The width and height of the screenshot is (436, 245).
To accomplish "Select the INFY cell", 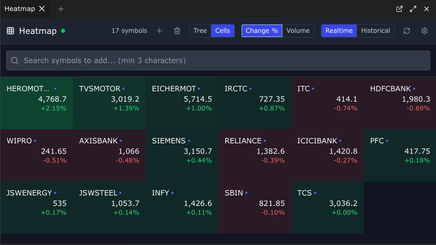I will (x=182, y=207).
